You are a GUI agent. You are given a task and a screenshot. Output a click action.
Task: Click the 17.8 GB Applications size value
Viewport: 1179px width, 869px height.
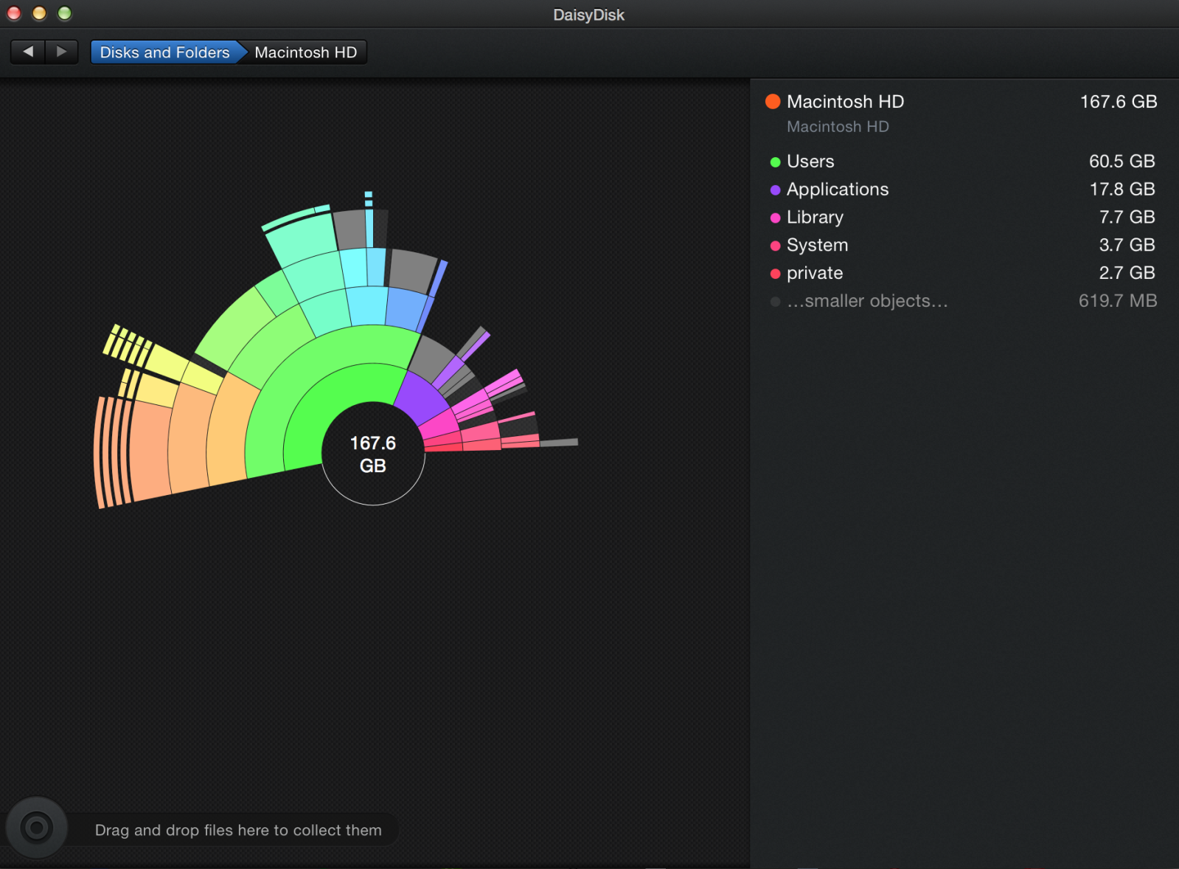coord(1121,190)
